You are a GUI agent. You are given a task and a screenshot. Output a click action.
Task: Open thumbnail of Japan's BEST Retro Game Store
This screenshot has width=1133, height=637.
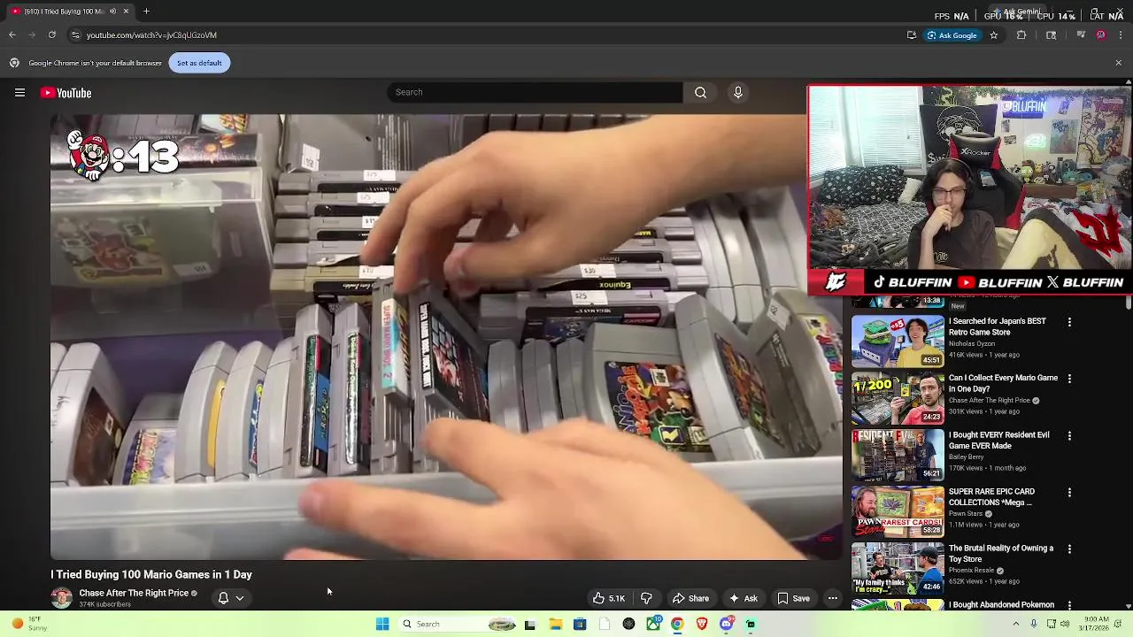pos(898,342)
